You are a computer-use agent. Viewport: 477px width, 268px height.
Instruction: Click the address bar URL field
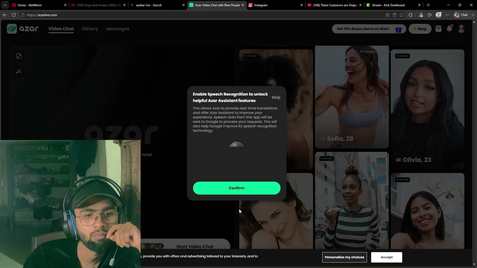(x=201, y=15)
